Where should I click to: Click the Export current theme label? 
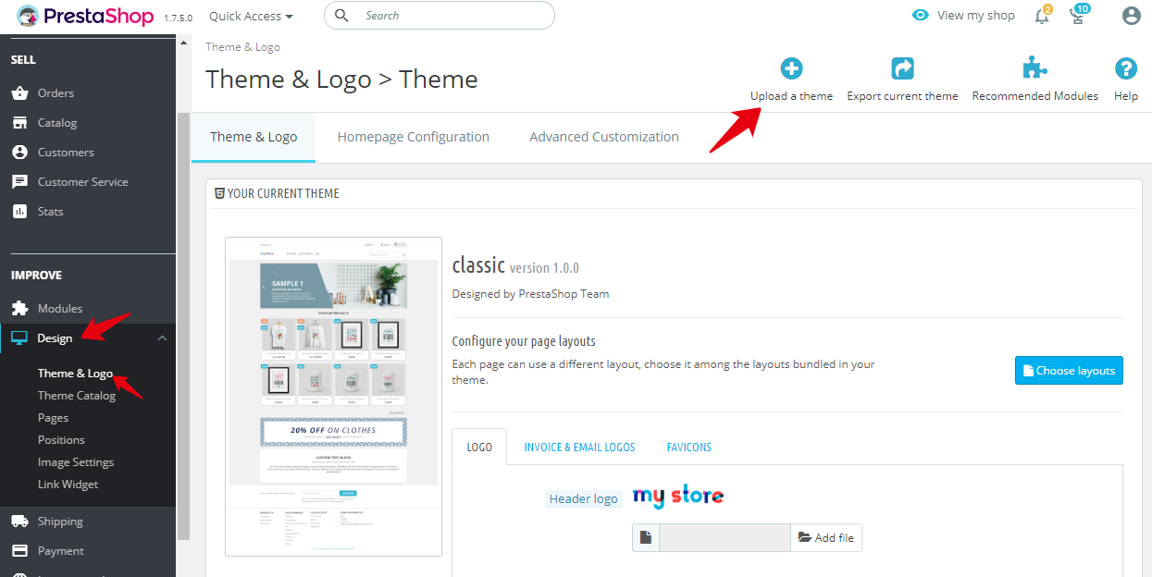(902, 96)
